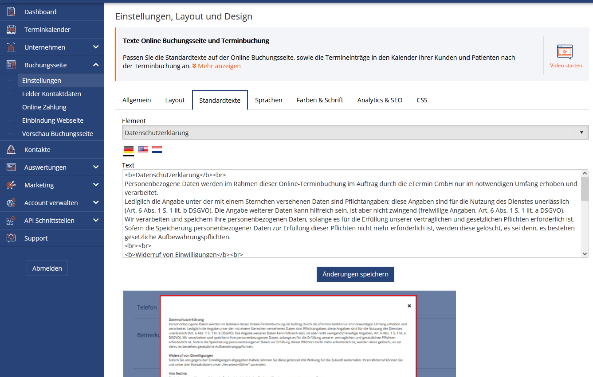Click the Video starten link

click(x=566, y=66)
